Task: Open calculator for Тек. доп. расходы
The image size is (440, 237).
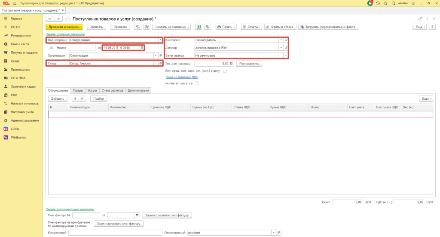Action: [232, 64]
